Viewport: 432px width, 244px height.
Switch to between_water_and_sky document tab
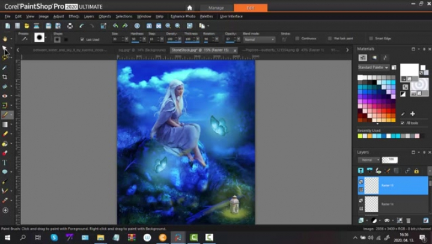click(69, 50)
